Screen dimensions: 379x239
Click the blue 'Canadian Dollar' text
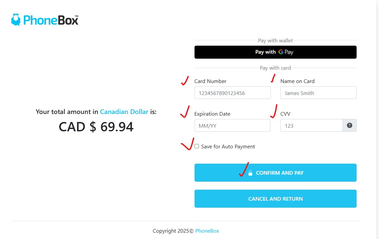124,112
